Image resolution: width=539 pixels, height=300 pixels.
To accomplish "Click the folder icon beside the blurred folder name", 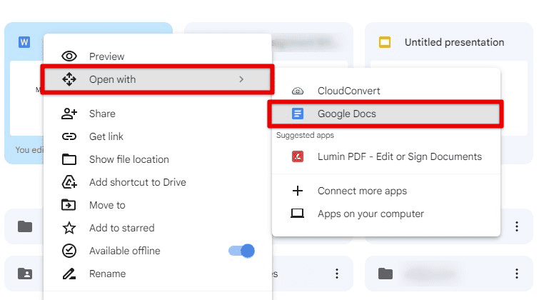I will coord(386,274).
